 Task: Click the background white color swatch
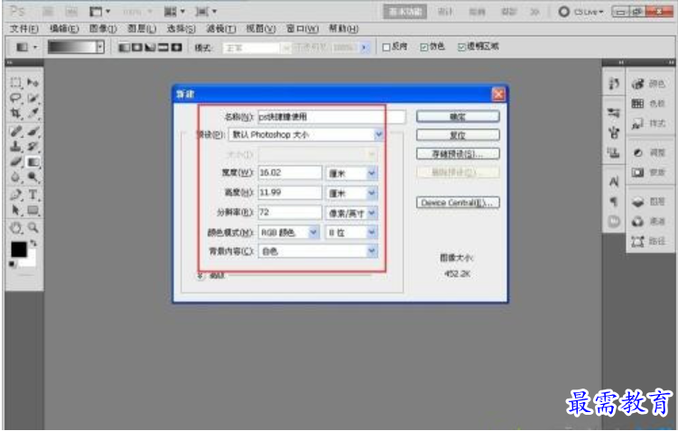(31, 261)
